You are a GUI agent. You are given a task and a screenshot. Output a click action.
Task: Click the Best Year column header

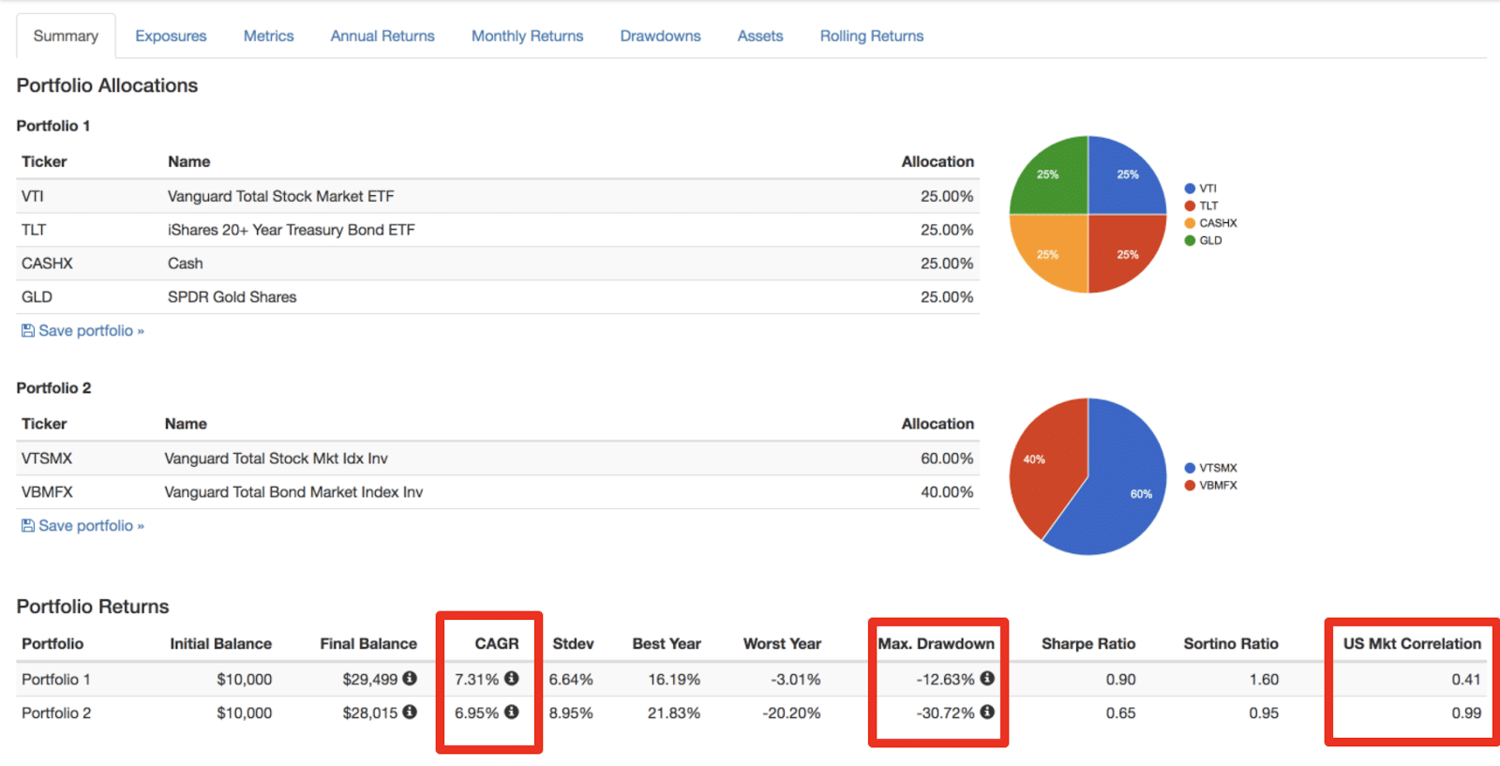coord(667,643)
